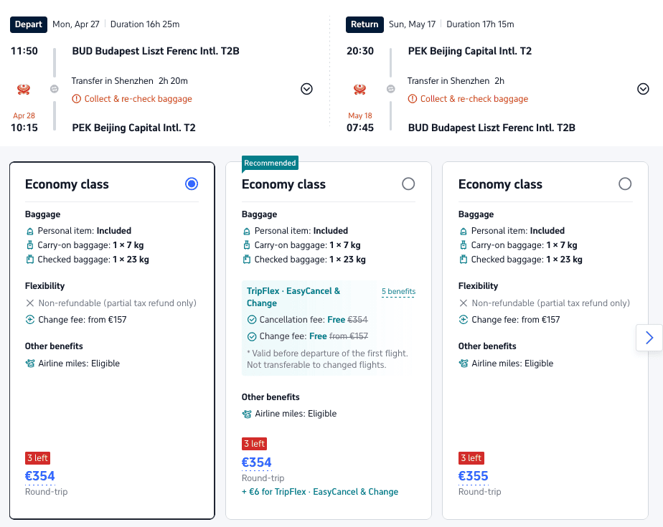Click the Return label tag
This screenshot has height=527, width=663.
(365, 24)
